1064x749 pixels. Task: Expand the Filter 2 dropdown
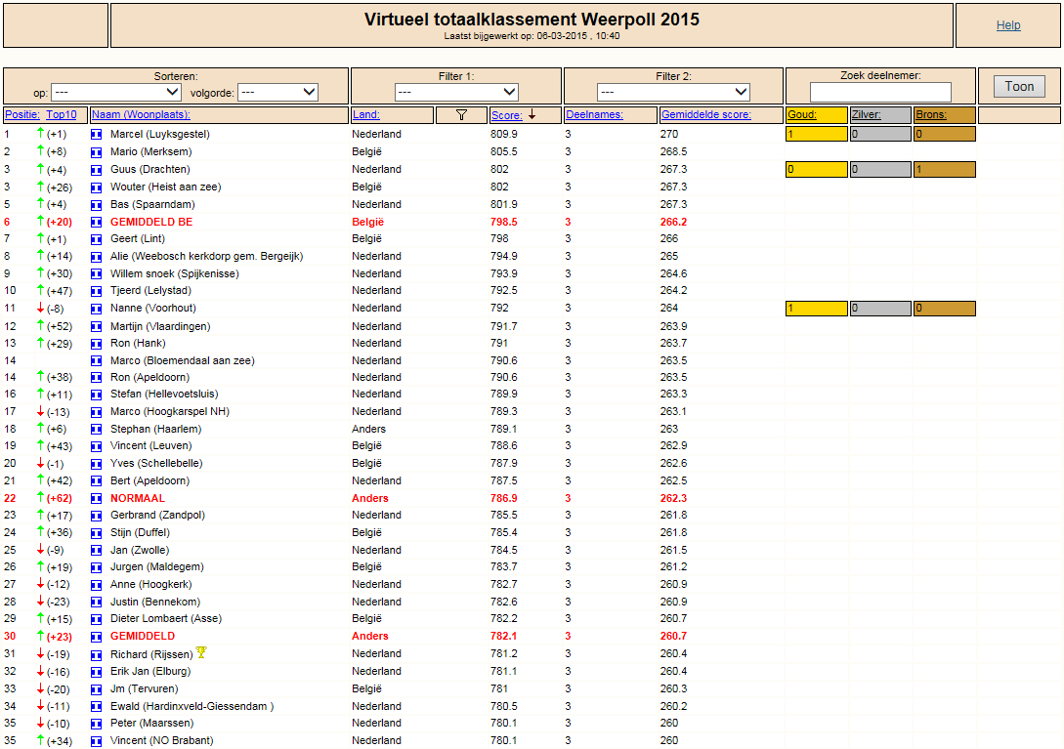coord(673,92)
